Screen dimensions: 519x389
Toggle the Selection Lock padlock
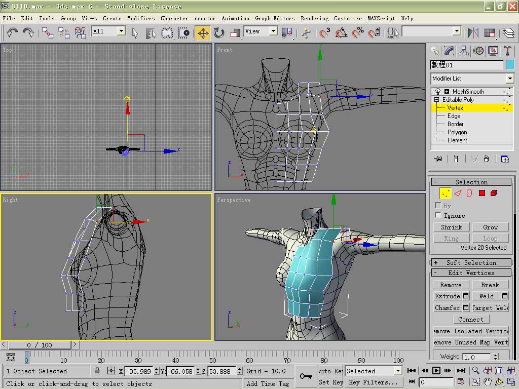click(97, 371)
